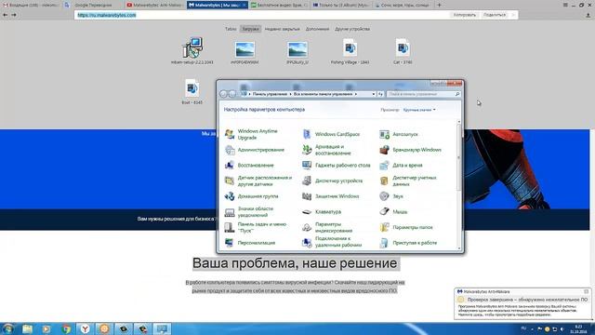Switch to Malwarebytes Anti-Malware YouTube tab

tap(155, 5)
